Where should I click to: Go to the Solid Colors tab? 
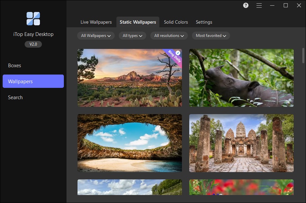(x=176, y=22)
